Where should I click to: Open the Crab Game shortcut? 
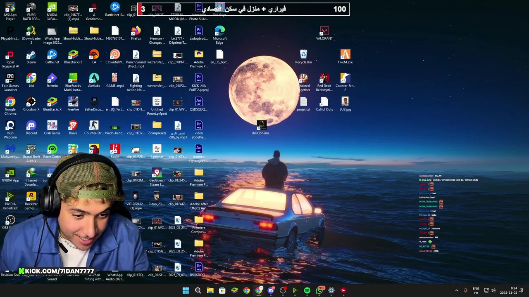point(52,127)
